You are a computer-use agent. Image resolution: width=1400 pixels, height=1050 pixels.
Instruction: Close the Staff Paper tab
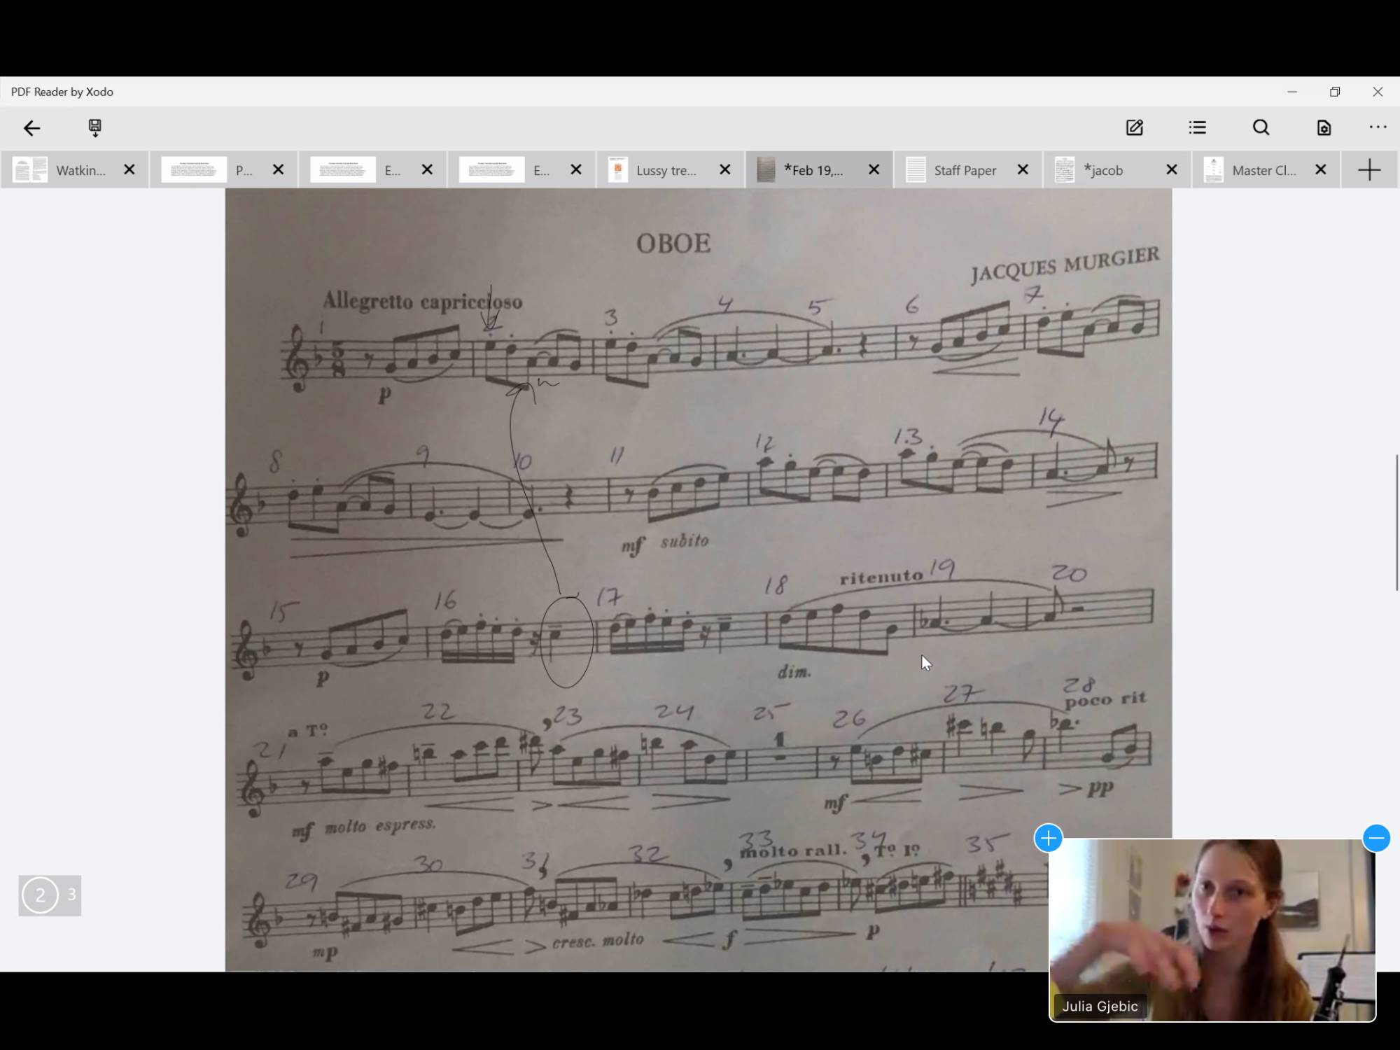(x=1023, y=169)
